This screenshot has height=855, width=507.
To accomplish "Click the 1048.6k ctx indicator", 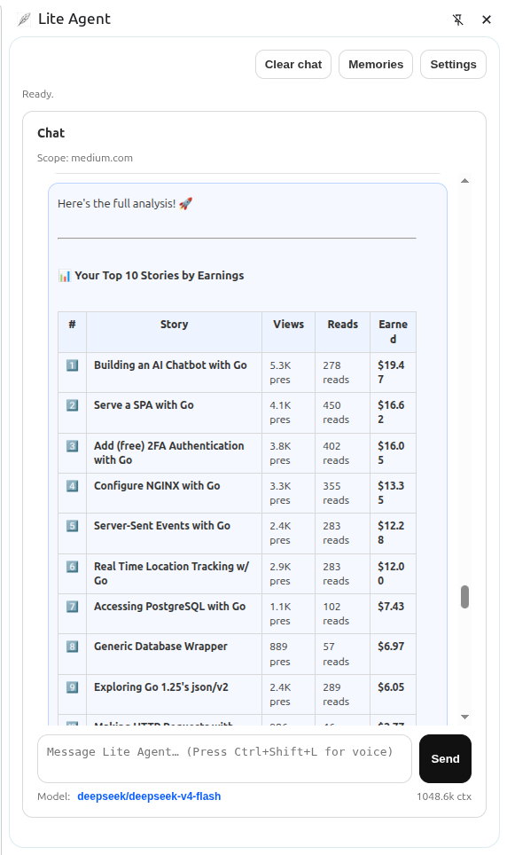I will (444, 796).
